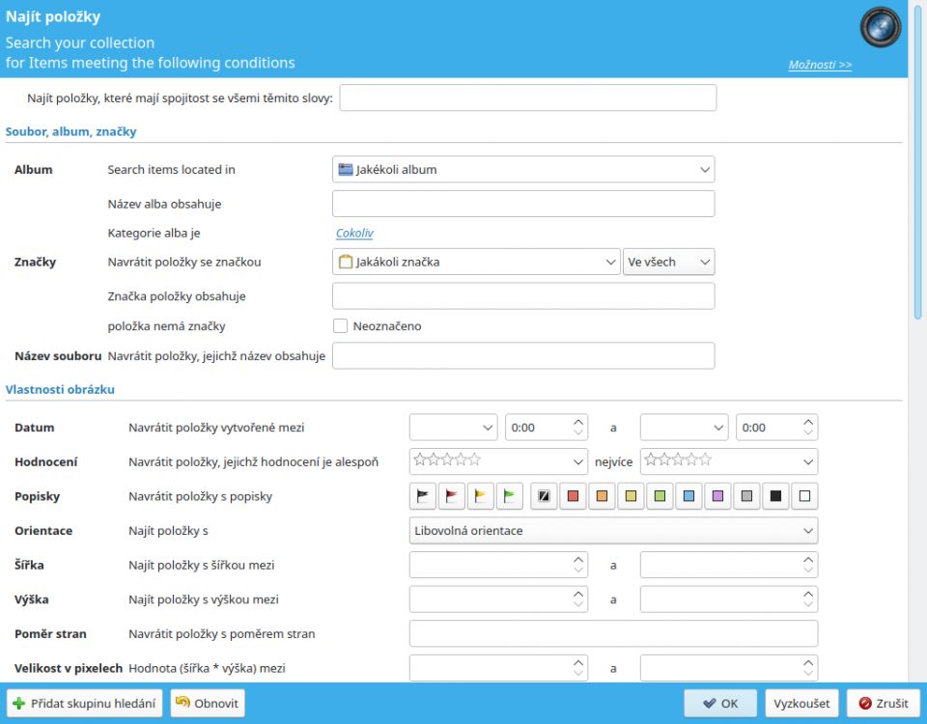This screenshot has height=724, width=927.
Task: Confirm with the OK button
Action: [720, 704]
